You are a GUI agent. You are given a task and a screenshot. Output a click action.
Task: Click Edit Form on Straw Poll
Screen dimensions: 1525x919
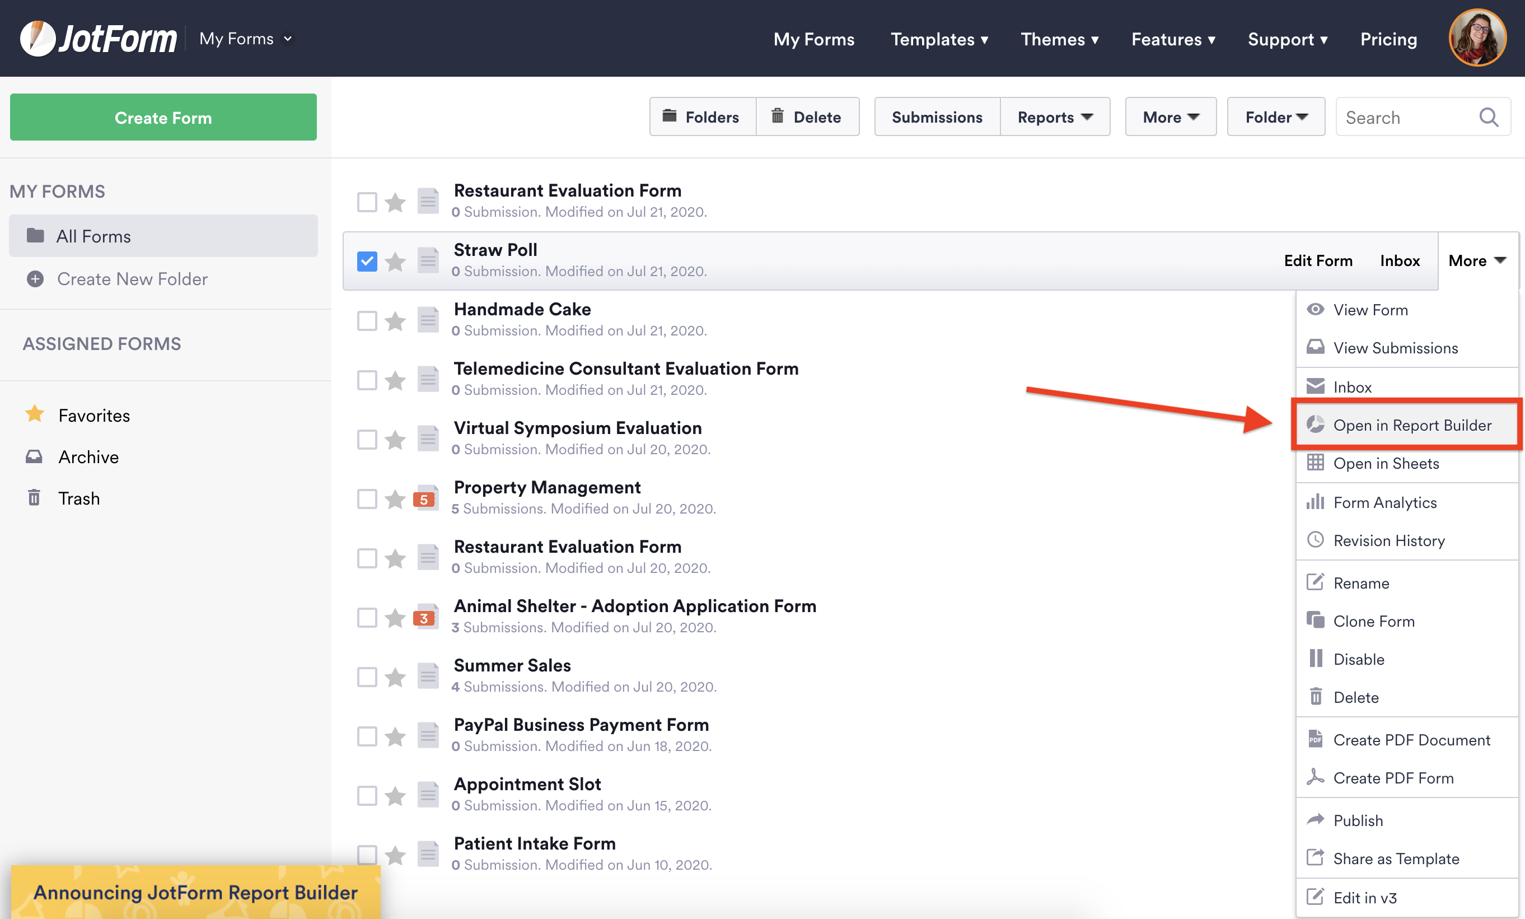1318,261
